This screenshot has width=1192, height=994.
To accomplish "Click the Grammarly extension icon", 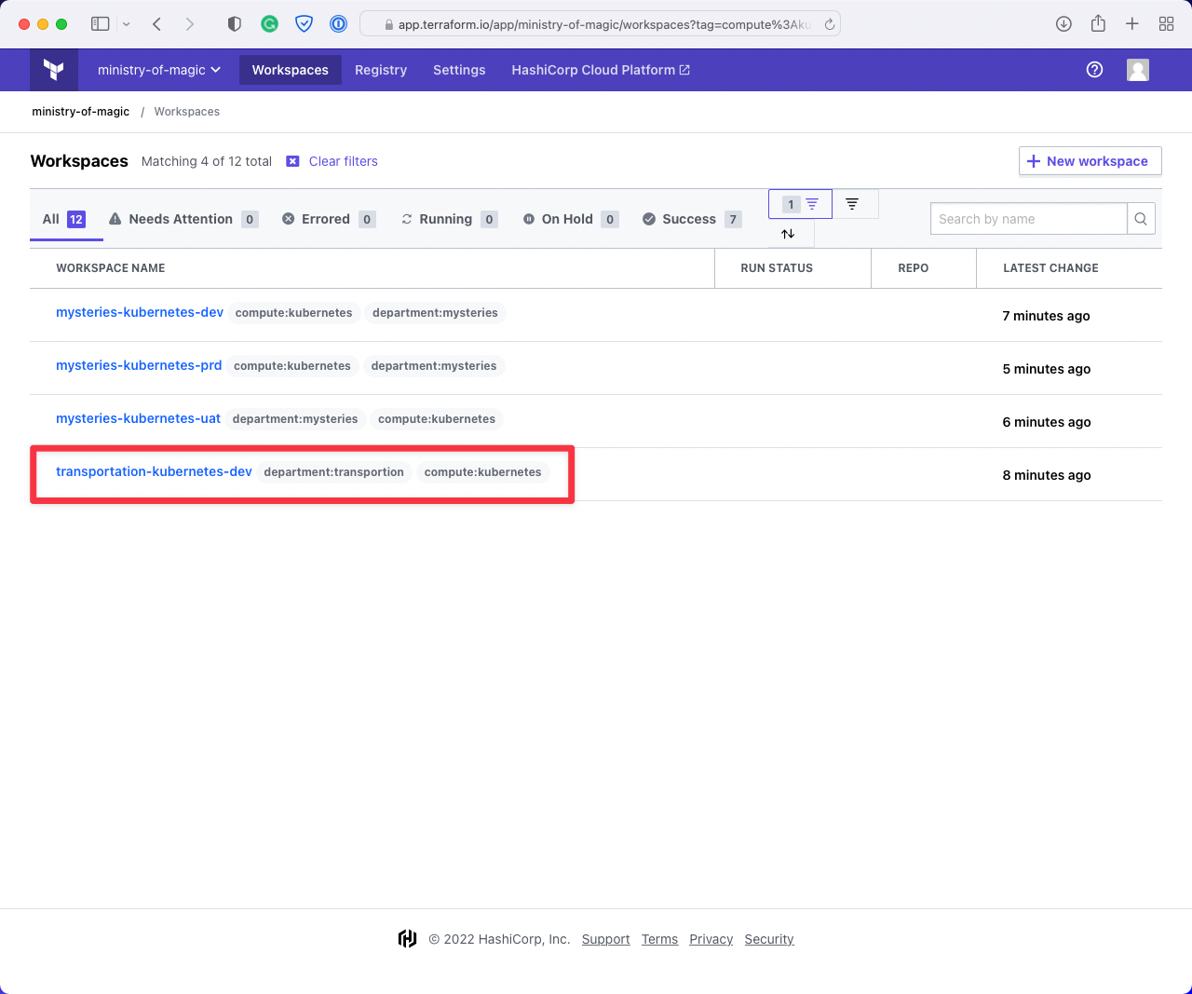I will (x=269, y=24).
